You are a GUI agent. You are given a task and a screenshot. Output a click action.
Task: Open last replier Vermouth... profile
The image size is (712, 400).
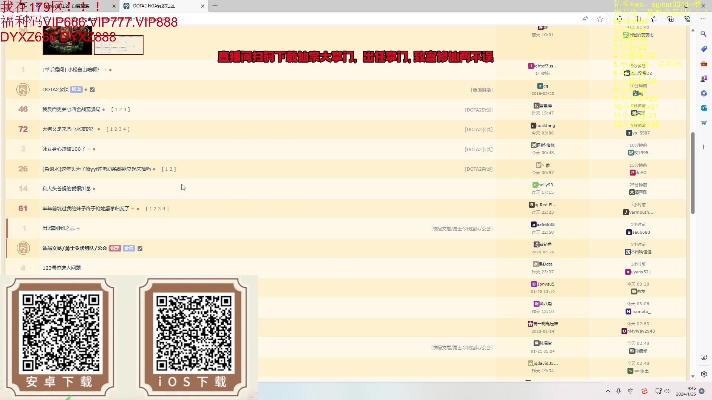(638, 212)
